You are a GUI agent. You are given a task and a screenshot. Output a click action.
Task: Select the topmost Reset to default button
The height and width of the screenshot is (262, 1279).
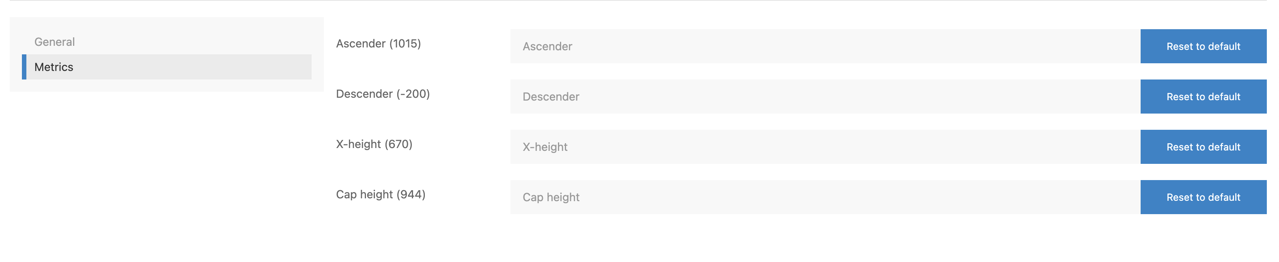(x=1203, y=46)
